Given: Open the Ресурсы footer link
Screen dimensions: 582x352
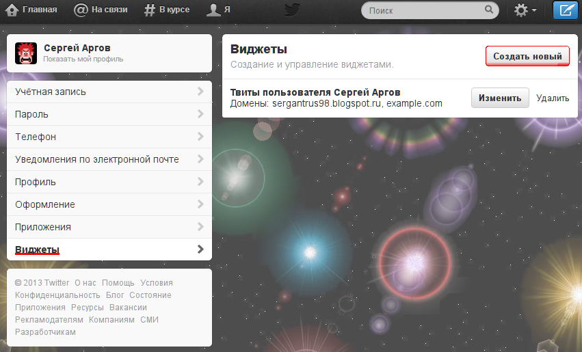Looking at the screenshot, I should pyautogui.click(x=88, y=308).
